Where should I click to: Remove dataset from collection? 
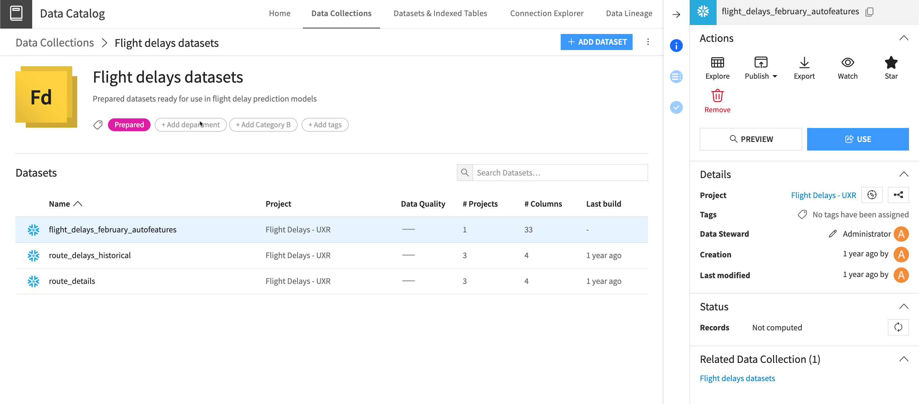click(717, 102)
